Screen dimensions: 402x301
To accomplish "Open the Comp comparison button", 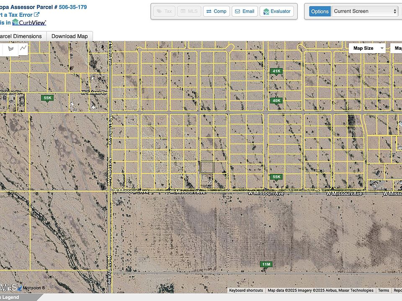I will (216, 11).
